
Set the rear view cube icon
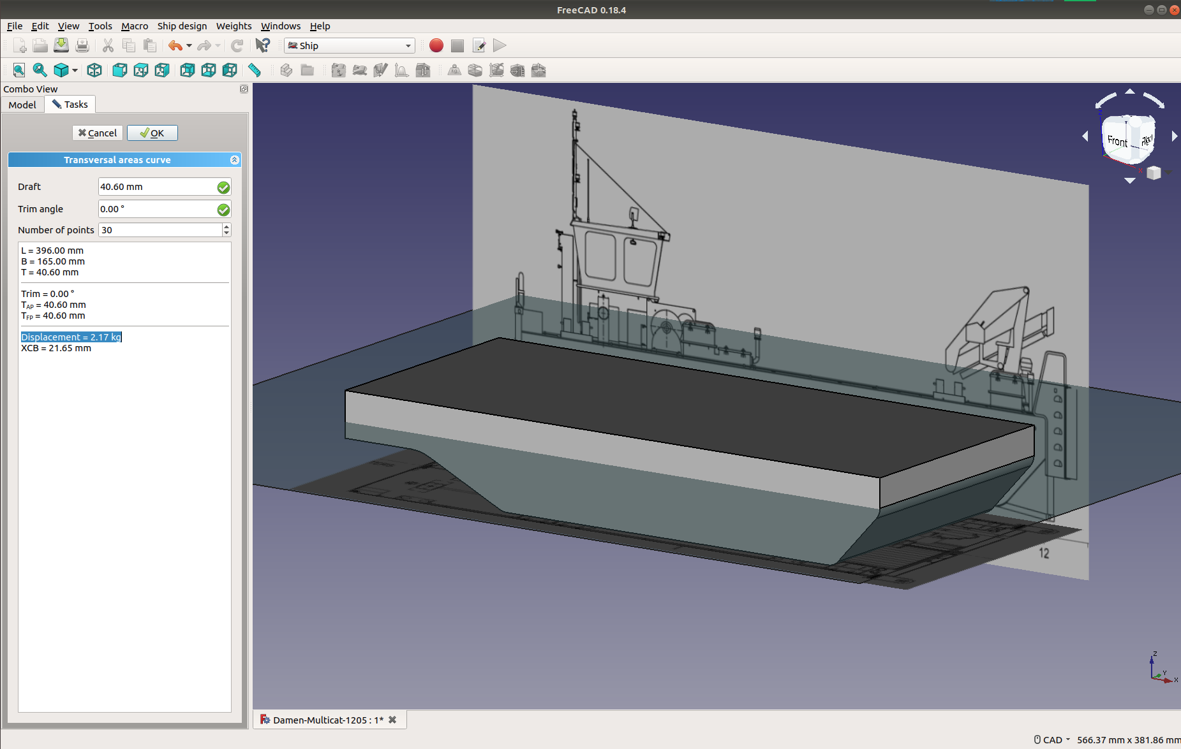tap(187, 70)
